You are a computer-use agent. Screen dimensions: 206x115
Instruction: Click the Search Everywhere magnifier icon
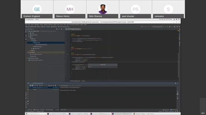click(x=180, y=27)
